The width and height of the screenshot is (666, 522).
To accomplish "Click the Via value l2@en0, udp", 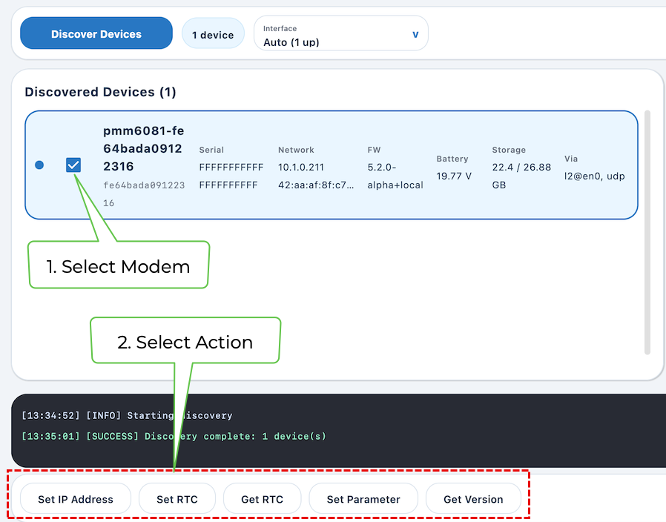I will click(x=594, y=176).
